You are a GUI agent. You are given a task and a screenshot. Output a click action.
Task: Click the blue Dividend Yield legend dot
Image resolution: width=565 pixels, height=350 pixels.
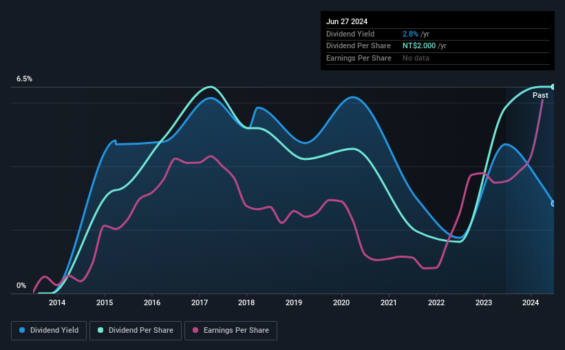click(x=22, y=330)
